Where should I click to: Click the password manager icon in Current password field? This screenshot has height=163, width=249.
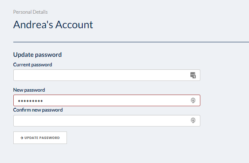tap(193, 75)
